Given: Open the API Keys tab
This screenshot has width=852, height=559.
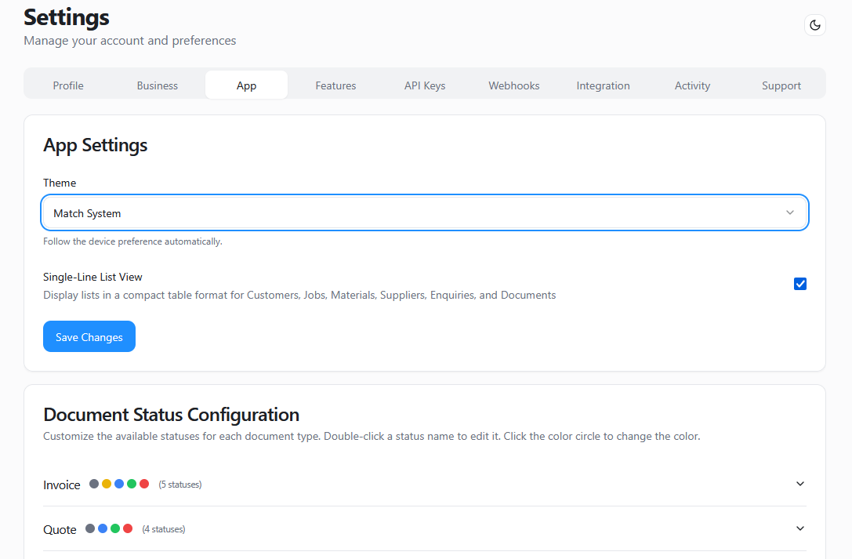Looking at the screenshot, I should 425,85.
